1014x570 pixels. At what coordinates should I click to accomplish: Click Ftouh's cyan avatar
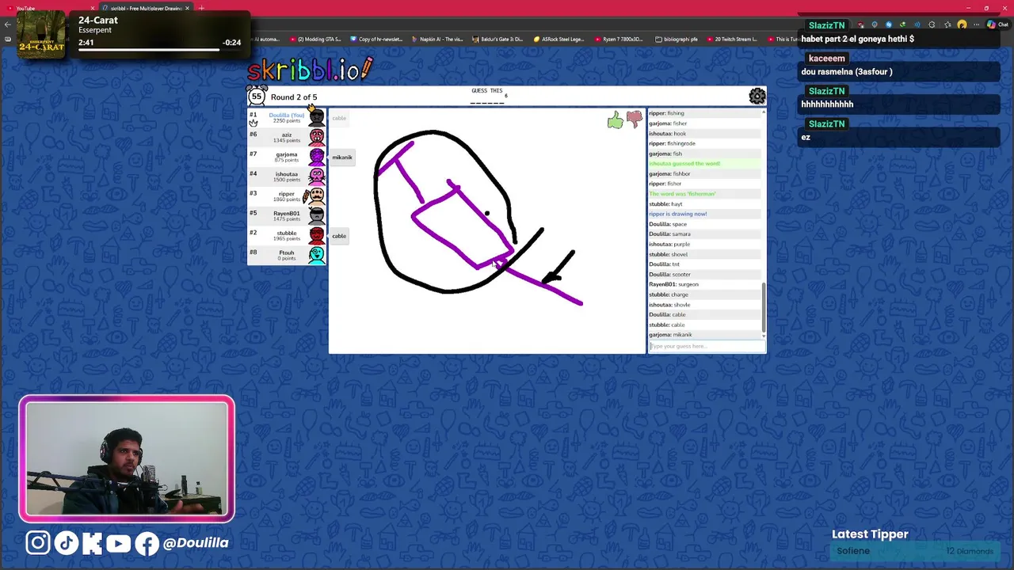317,255
